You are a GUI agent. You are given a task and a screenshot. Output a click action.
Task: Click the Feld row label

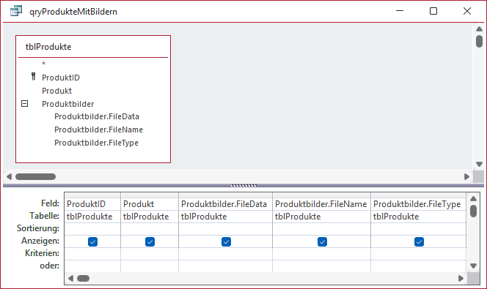pyautogui.click(x=50, y=203)
